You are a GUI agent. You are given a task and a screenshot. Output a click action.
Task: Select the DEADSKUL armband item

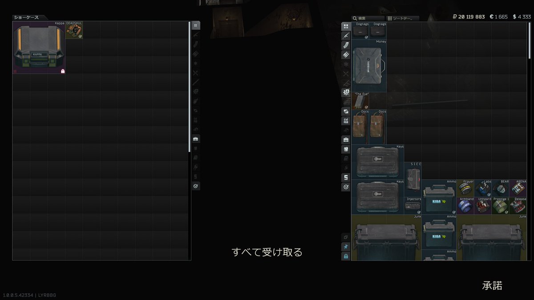[x=74, y=30]
